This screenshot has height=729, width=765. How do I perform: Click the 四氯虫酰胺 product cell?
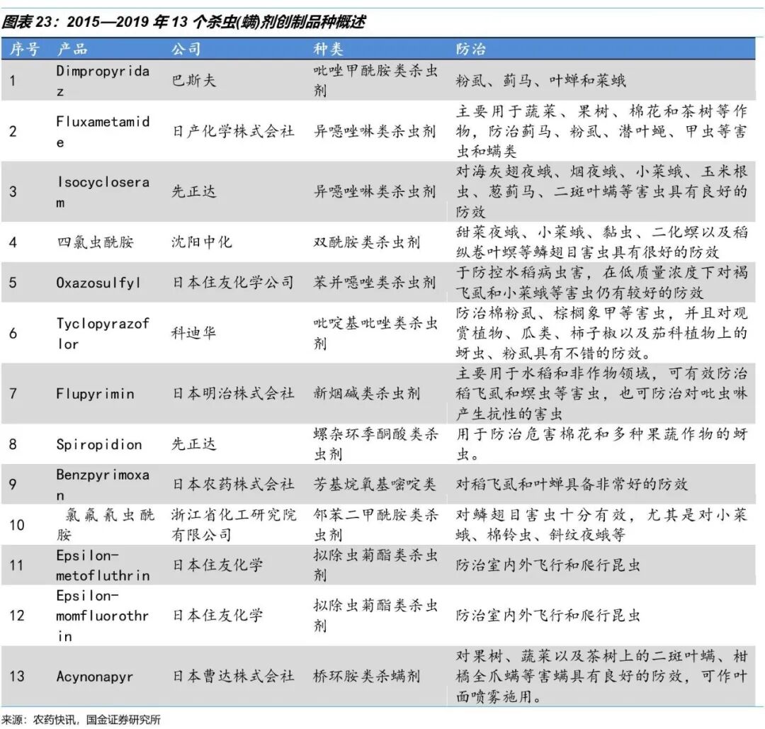pyautogui.click(x=95, y=242)
